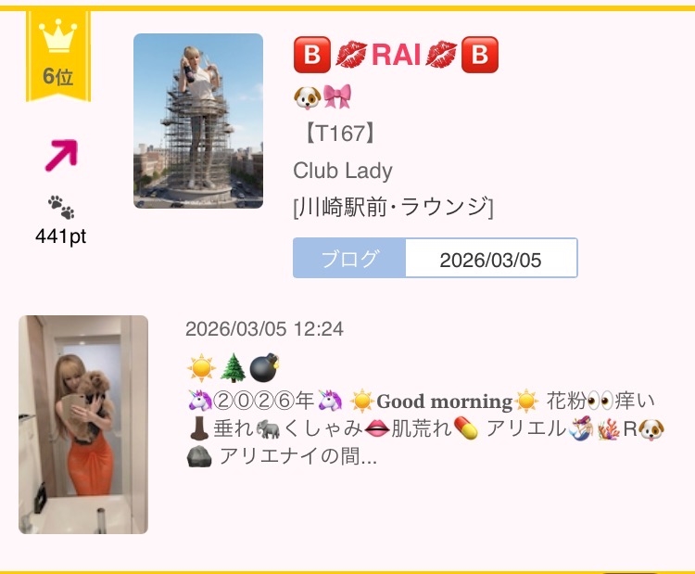This screenshot has width=695, height=574.
Task: Click the pink upward trend arrow
Action: pos(61,155)
